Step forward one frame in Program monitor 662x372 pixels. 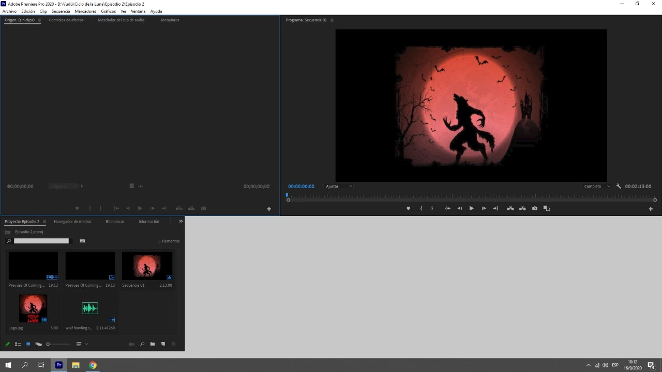[x=484, y=208]
